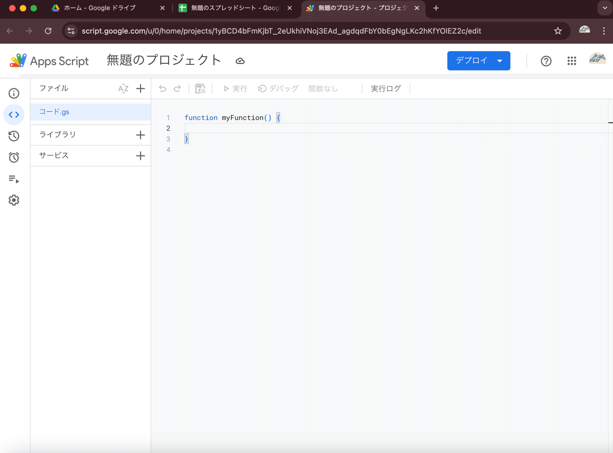
Task: Expand the デプロイ deployment options dropdown
Action: coord(499,60)
